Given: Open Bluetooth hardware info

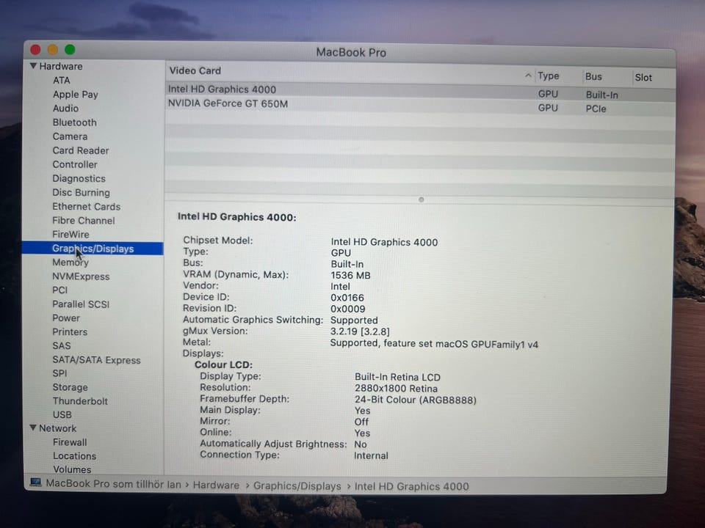Looking at the screenshot, I should (x=74, y=122).
